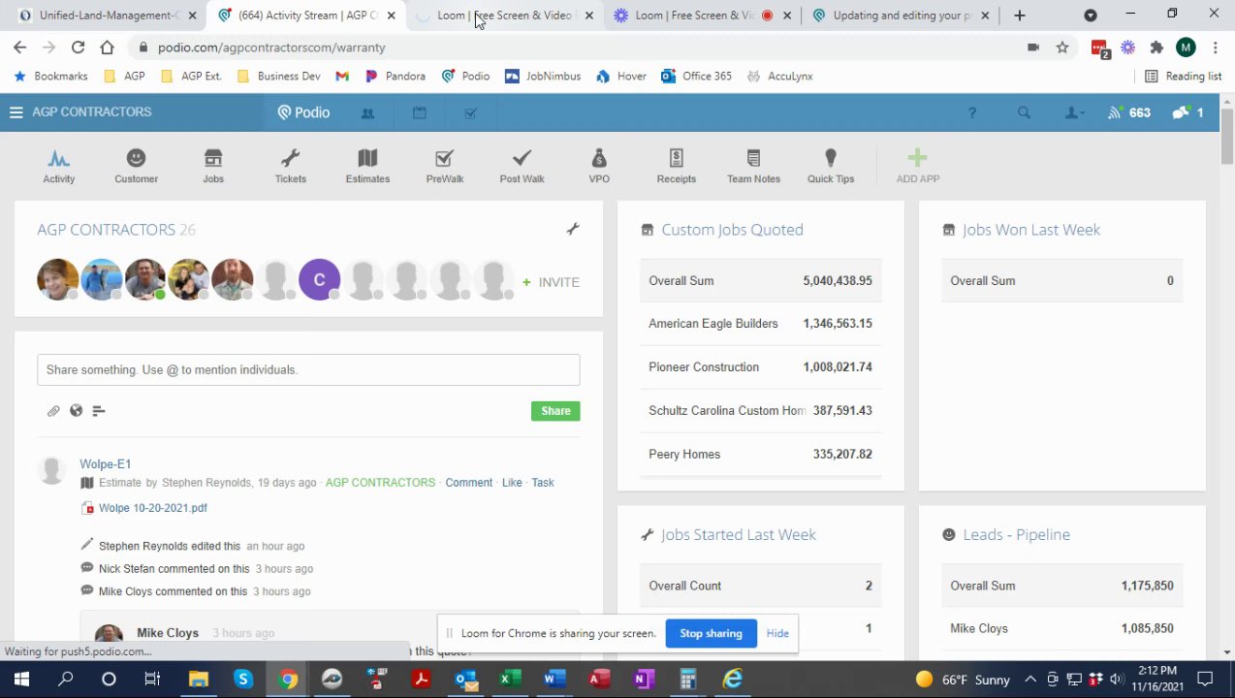1235x698 pixels.
Task: Open a new Chrome tab
Action: (x=1019, y=16)
